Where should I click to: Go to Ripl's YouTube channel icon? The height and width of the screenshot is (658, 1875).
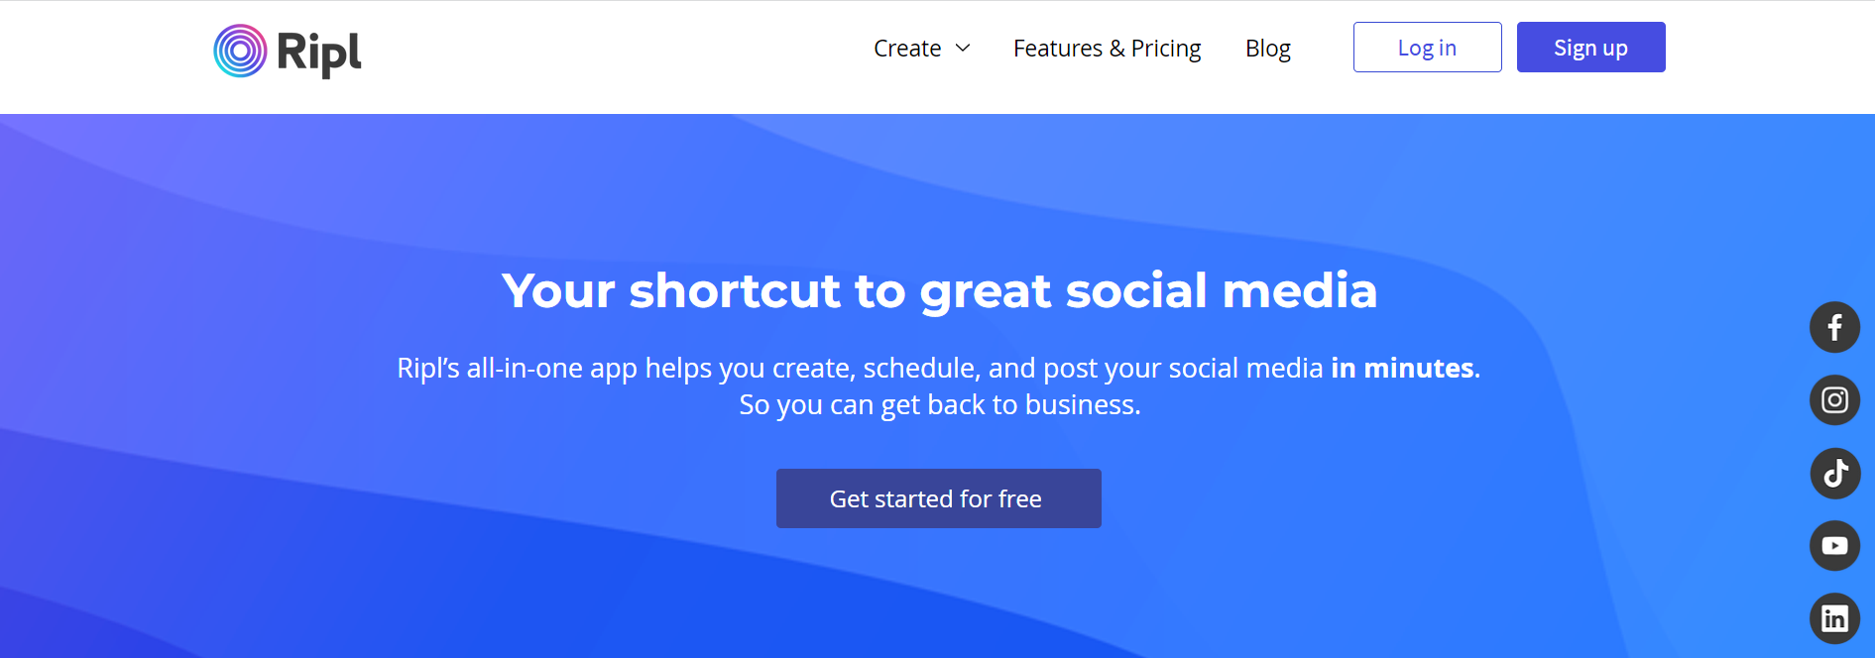[1834, 546]
